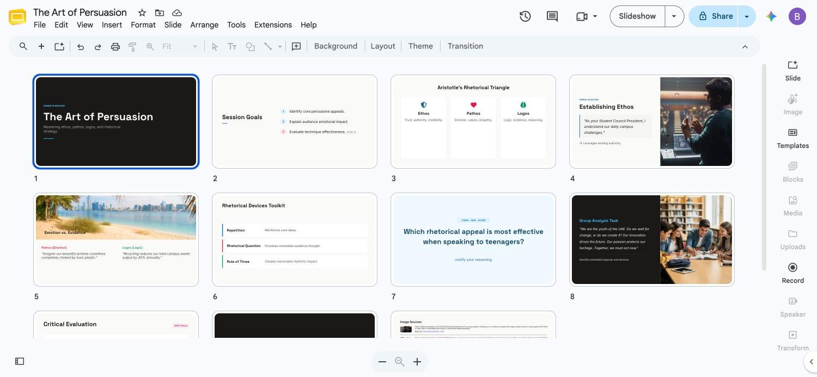817x377 pixels.
Task: Select the Rhetorical Devices Toolkit slide thumbnail
Action: (x=295, y=240)
